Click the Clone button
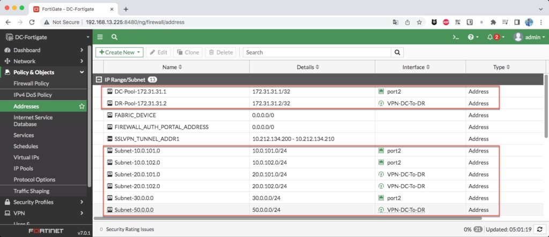Viewport: 549px width, 237px height. click(x=188, y=52)
